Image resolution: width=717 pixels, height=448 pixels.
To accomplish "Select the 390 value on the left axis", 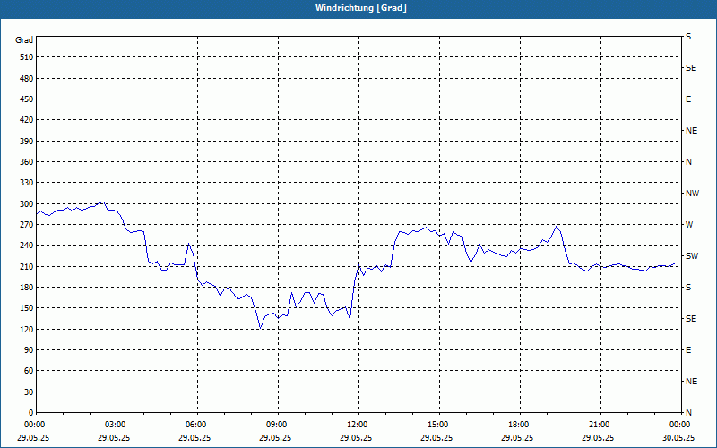I will (26, 141).
